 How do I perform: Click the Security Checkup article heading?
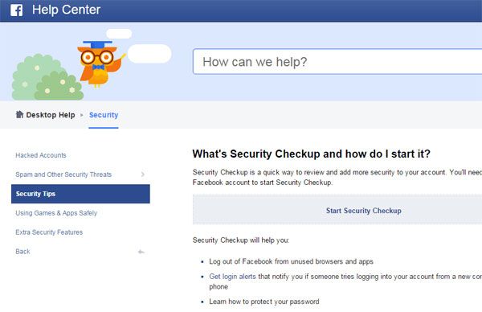click(x=312, y=154)
